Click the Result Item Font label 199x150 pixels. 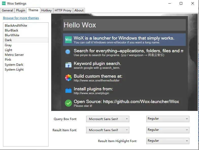[x=64, y=130]
